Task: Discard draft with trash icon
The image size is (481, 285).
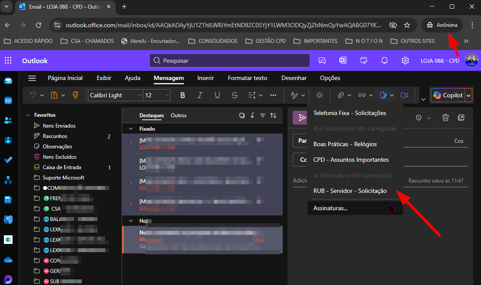Action: (x=445, y=118)
